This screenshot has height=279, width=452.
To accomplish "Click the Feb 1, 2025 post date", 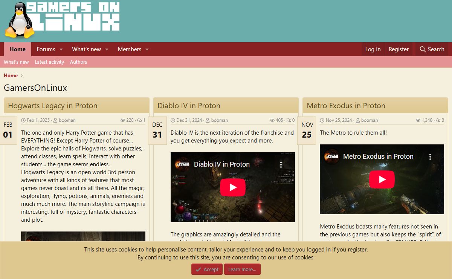I will 38,120.
